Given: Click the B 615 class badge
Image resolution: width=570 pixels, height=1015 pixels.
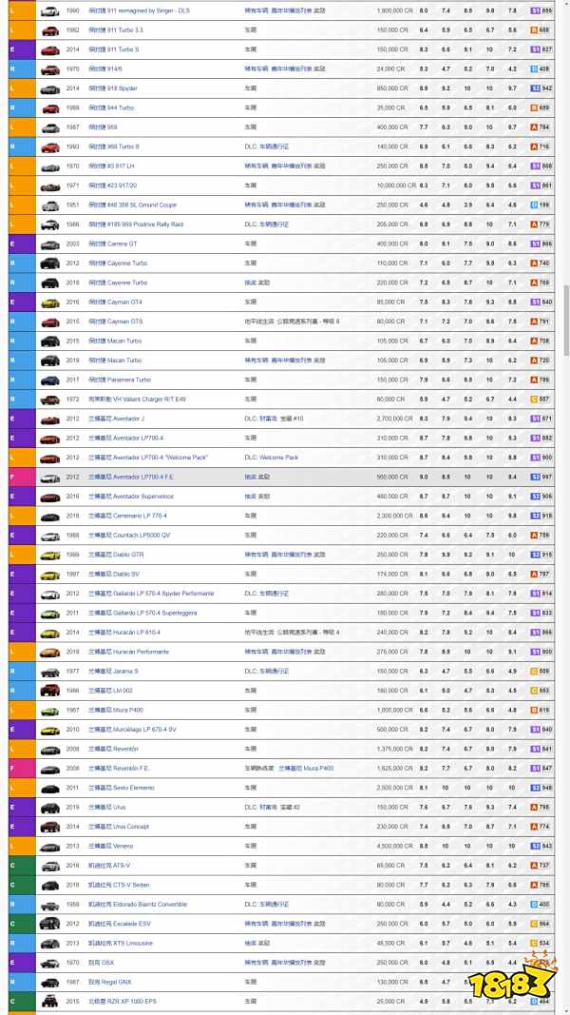Looking at the screenshot, I should [x=541, y=710].
